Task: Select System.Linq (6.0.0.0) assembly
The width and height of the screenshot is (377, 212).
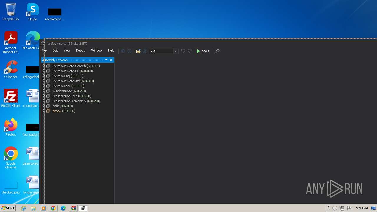Action: (68, 76)
